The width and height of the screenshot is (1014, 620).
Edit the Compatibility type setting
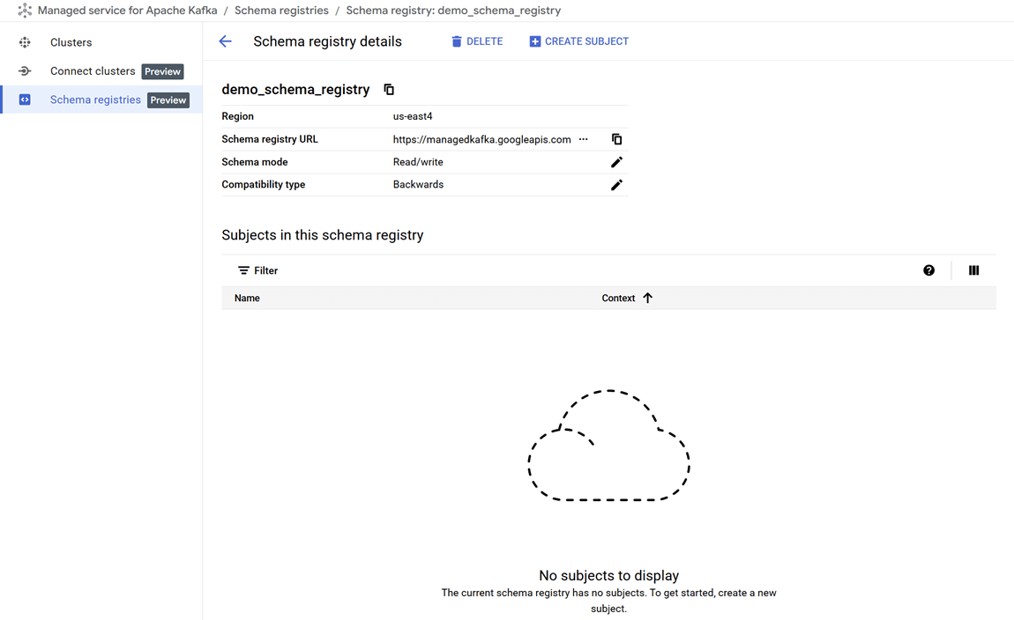tap(617, 185)
